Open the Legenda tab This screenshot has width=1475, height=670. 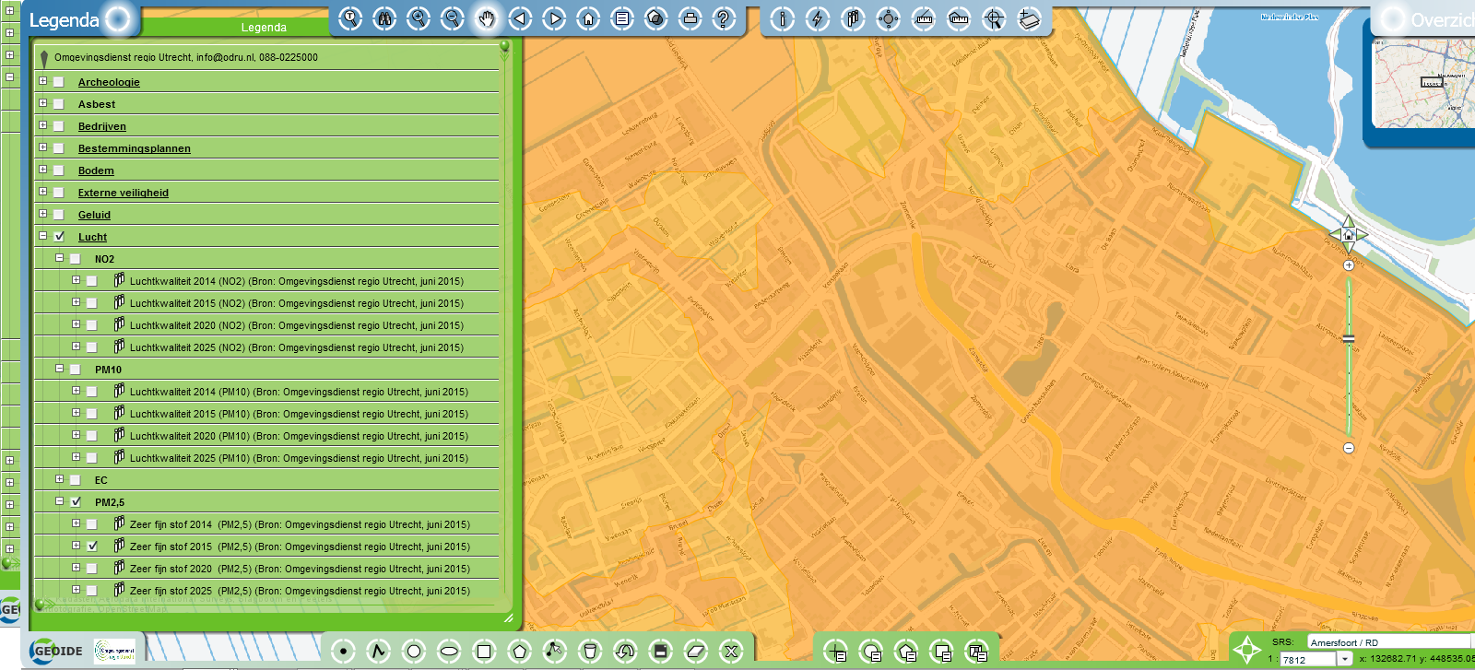click(264, 28)
